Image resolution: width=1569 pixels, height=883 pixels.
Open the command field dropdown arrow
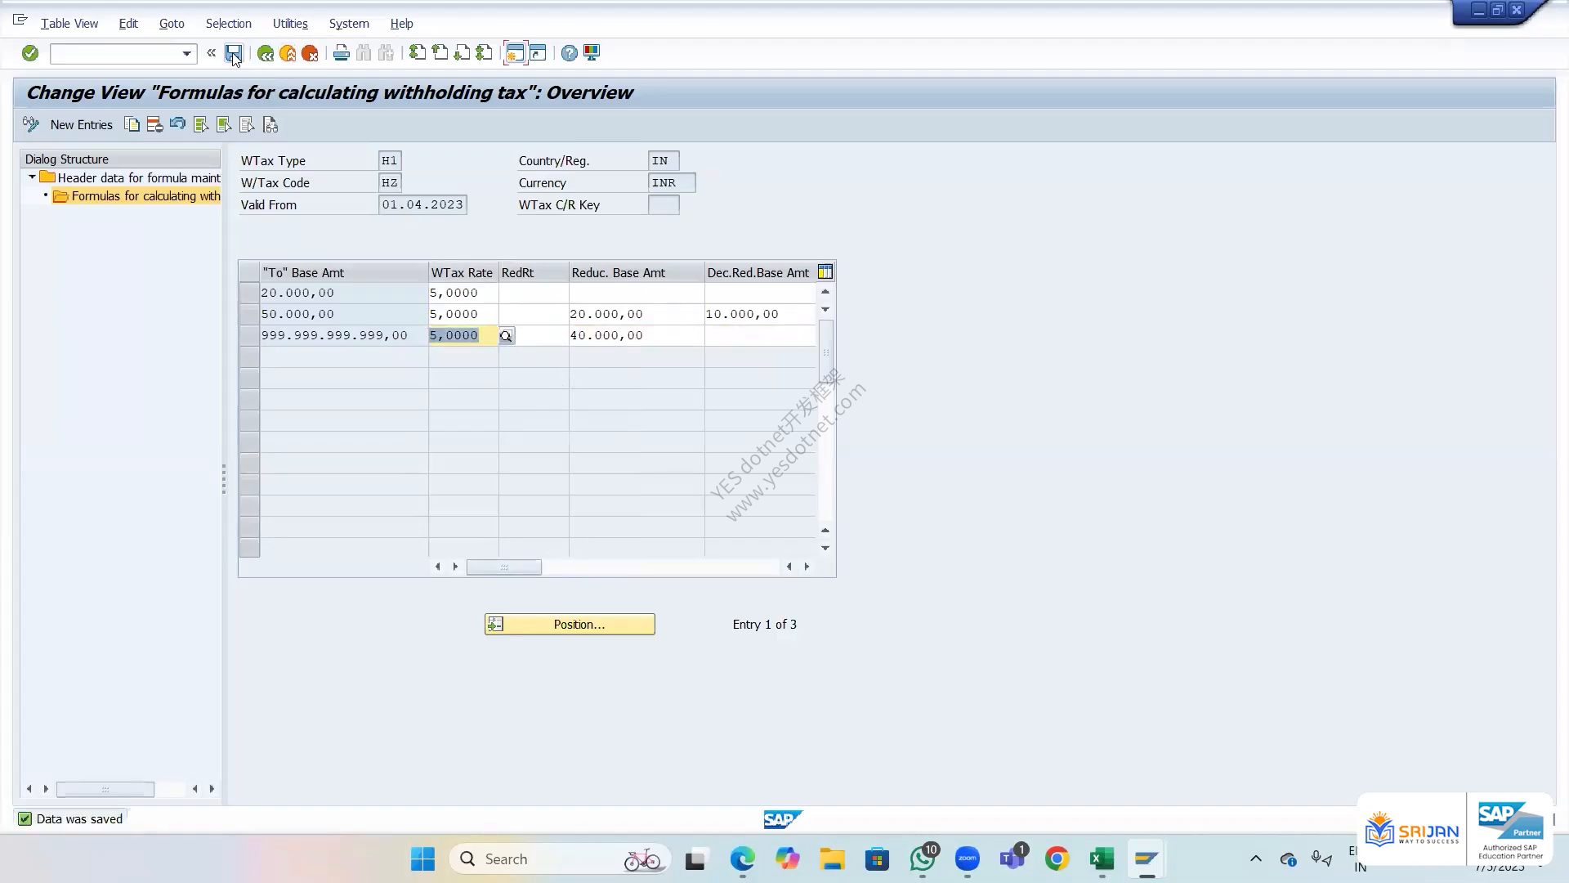coord(187,54)
